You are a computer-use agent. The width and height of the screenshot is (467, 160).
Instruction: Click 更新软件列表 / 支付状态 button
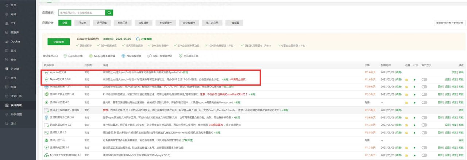click(449, 23)
